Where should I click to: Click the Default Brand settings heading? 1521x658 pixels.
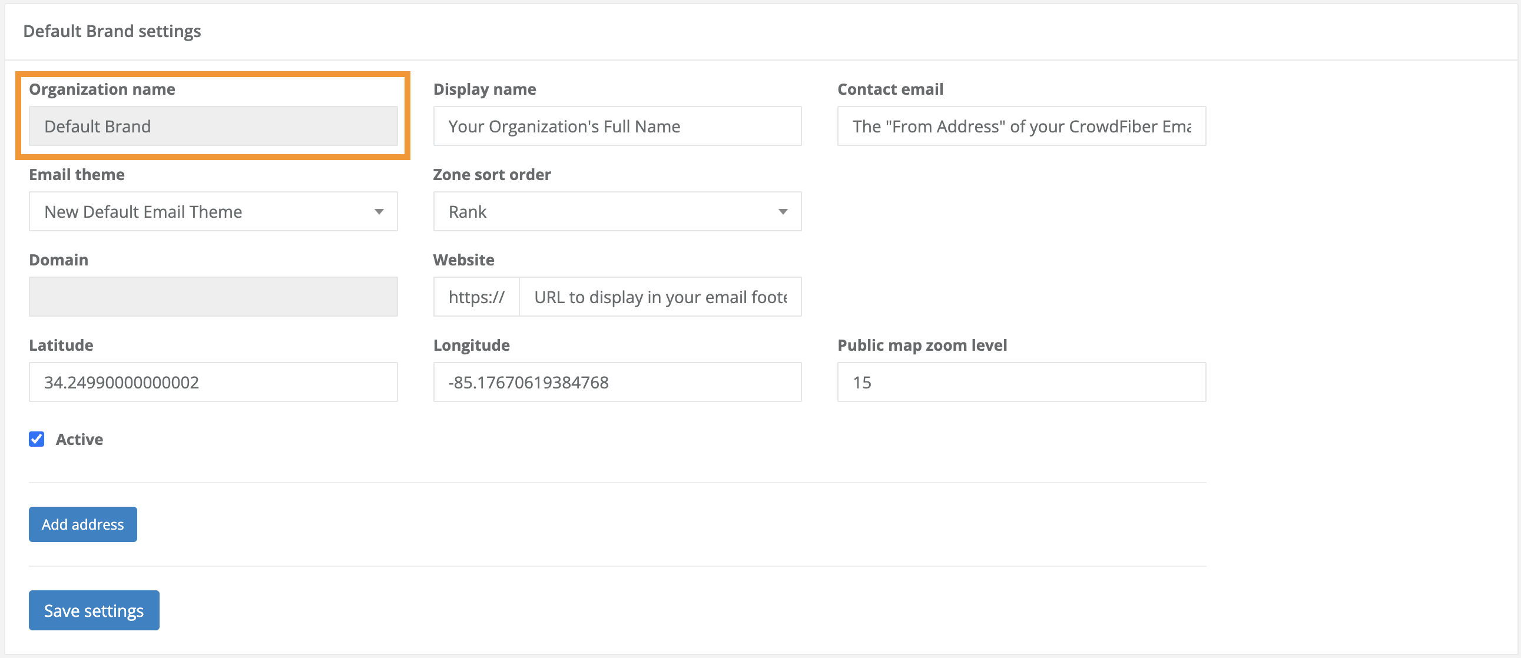pos(112,31)
